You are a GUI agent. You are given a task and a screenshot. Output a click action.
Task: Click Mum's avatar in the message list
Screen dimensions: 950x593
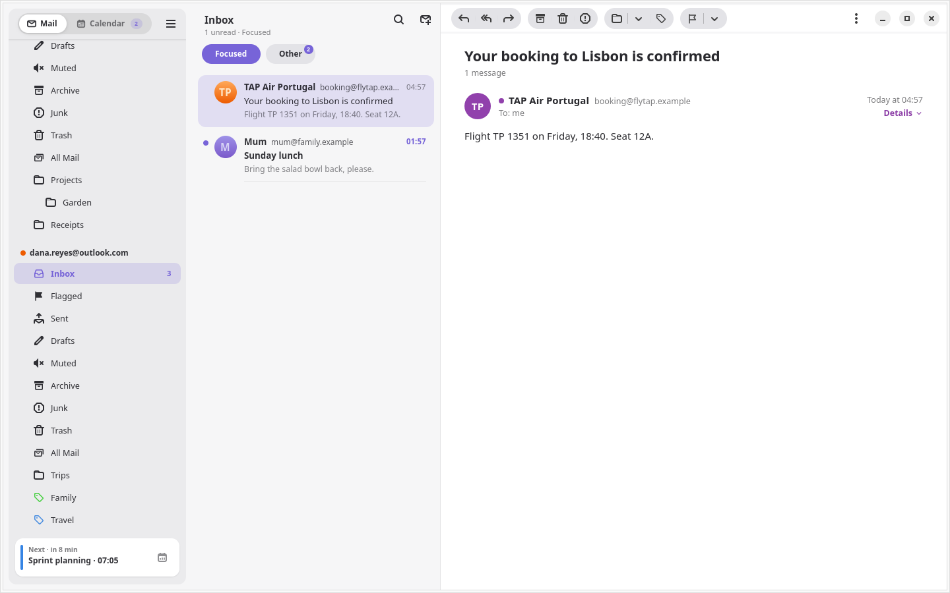click(x=226, y=147)
